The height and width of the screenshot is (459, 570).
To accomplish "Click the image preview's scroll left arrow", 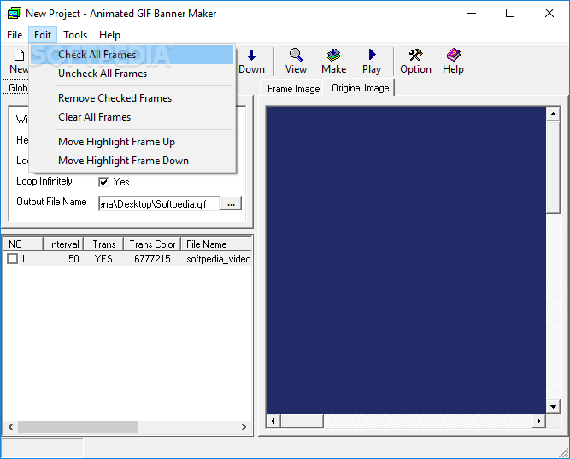I will [273, 421].
